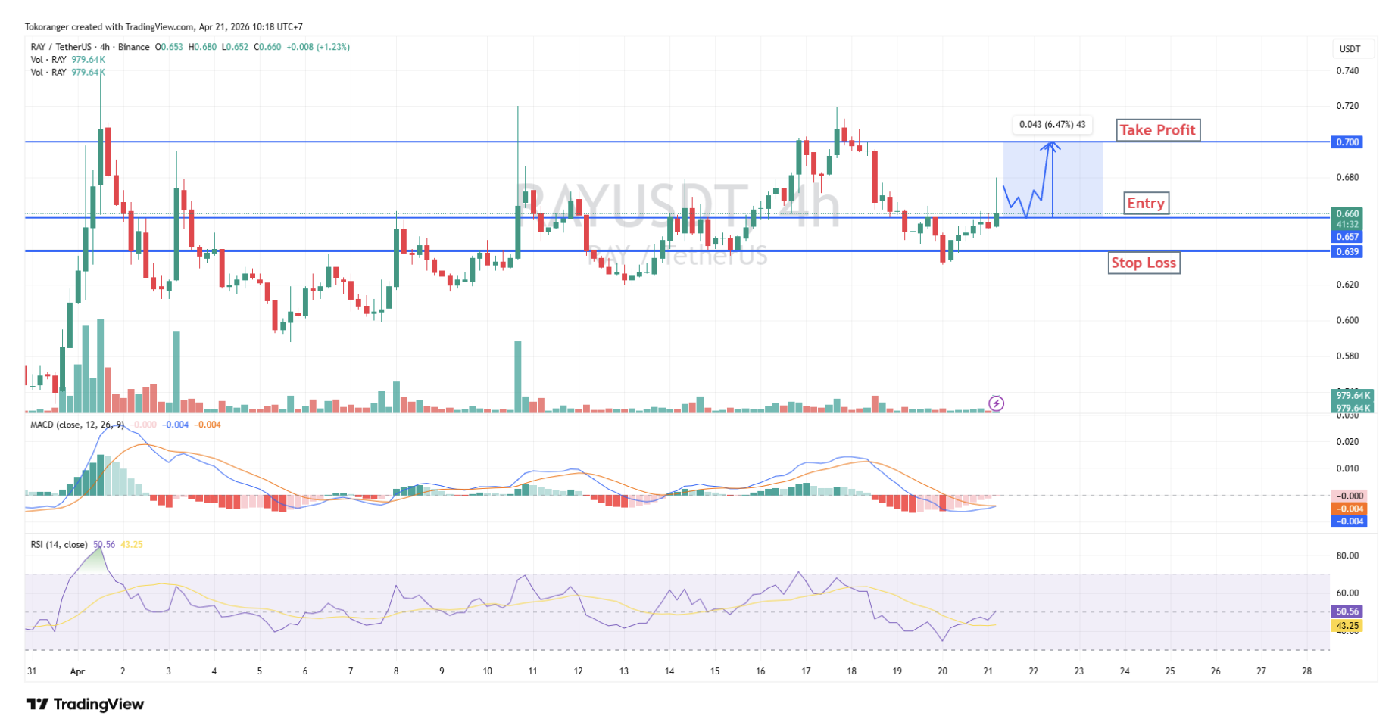1395x725 pixels.
Task: Click the purple lightning bolt event icon
Action: point(996,403)
